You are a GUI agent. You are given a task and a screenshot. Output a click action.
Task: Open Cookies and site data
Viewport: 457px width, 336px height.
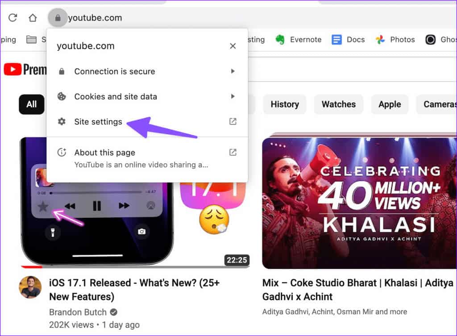click(x=147, y=96)
